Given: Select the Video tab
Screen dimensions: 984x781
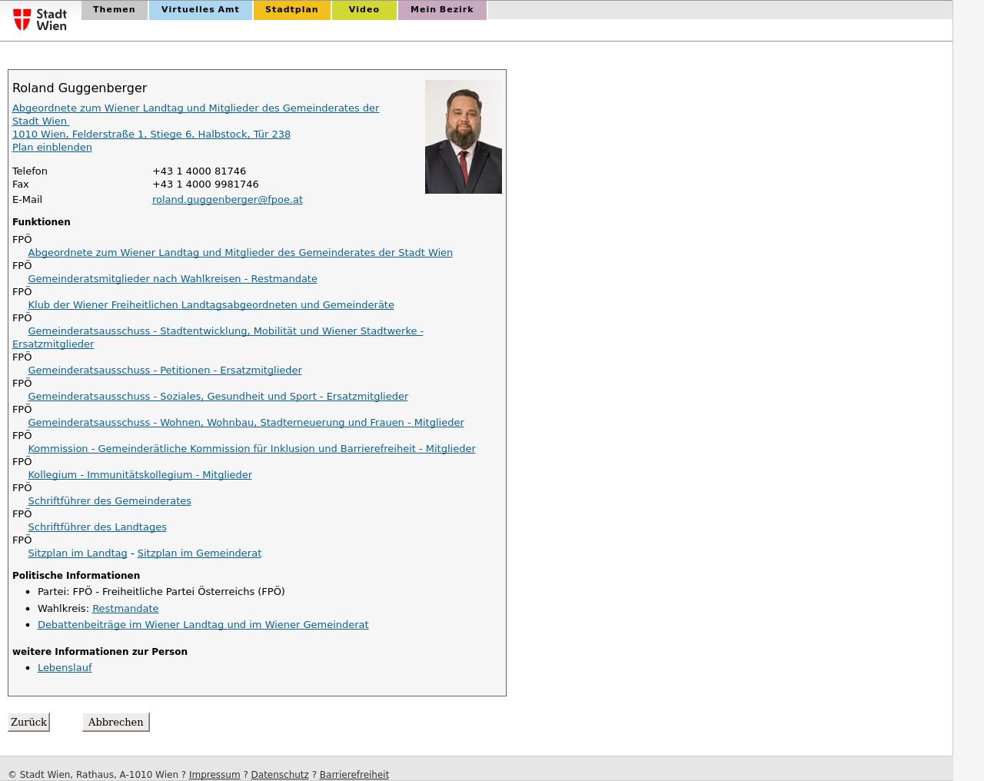Looking at the screenshot, I should (364, 10).
